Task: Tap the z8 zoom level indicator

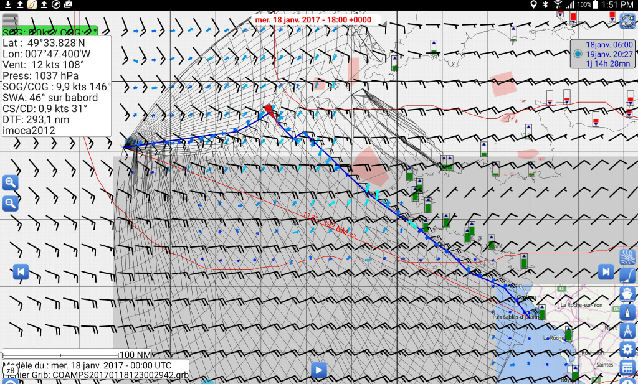Action: point(11,370)
